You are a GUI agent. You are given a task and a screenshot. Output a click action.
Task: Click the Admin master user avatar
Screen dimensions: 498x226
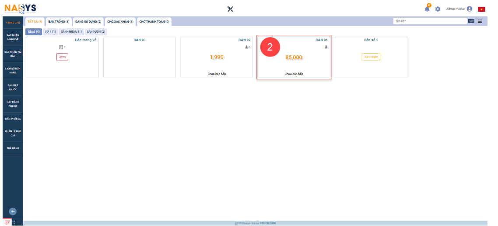[x=470, y=9]
